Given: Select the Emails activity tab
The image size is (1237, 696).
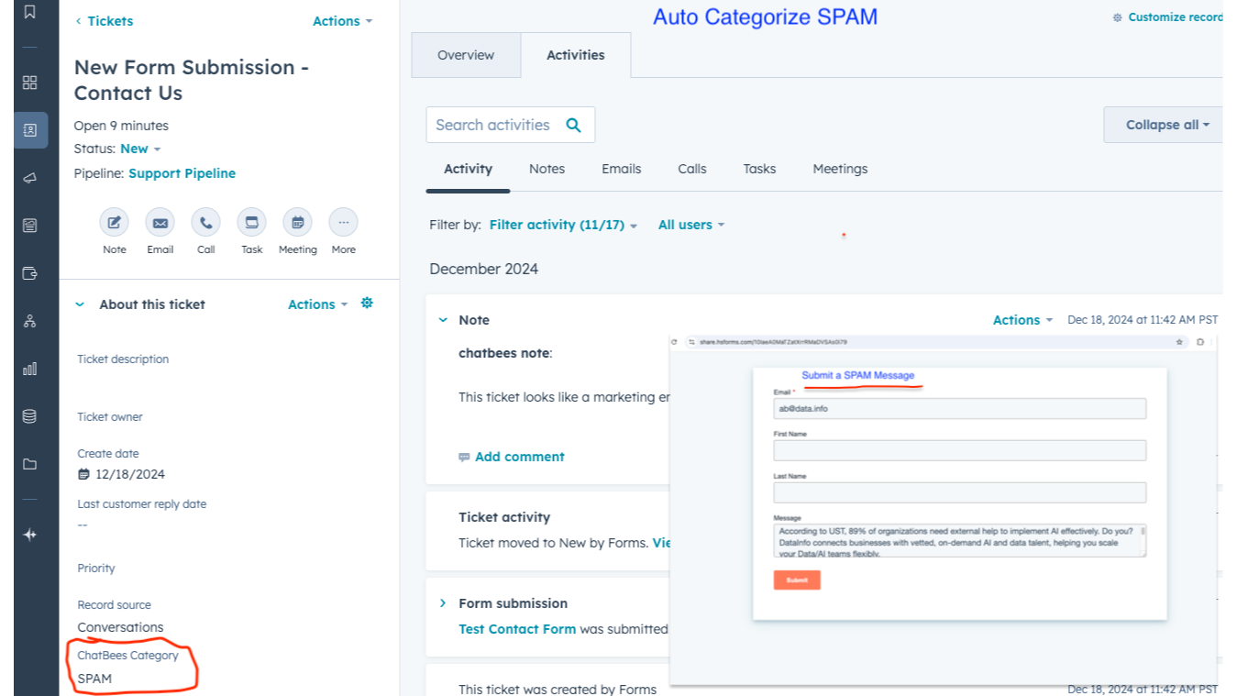Looking at the screenshot, I should 621,169.
